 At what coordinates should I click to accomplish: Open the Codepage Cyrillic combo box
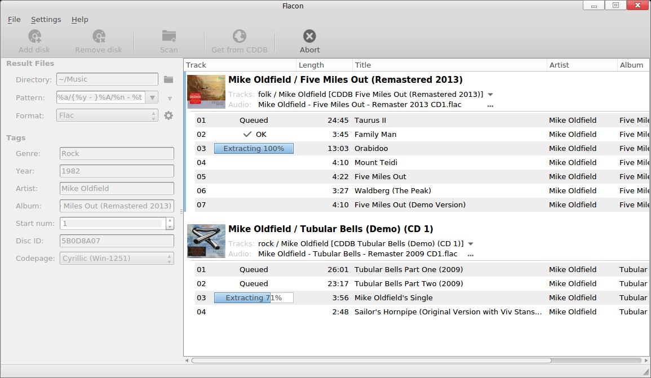pos(116,259)
